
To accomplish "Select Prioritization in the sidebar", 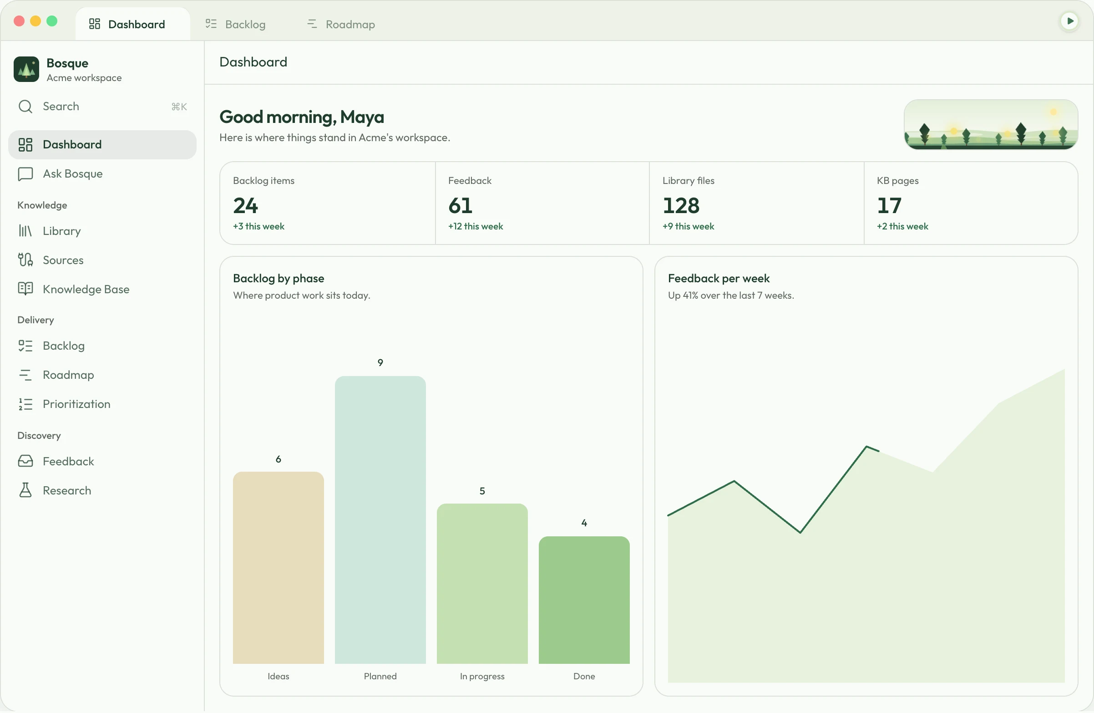I will (x=102, y=405).
